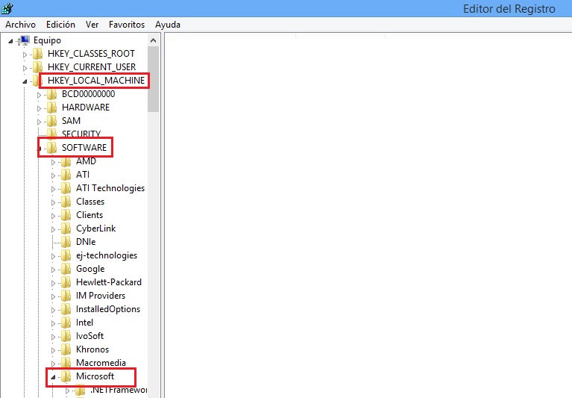Open the Ver menu
572x398 pixels.
[92, 25]
